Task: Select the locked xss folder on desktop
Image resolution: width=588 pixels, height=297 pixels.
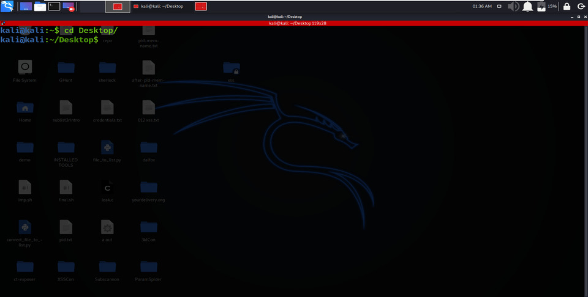Action: coord(231,71)
